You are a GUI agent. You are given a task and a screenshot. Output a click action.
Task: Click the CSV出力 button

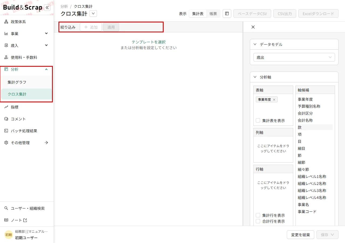[285, 13]
